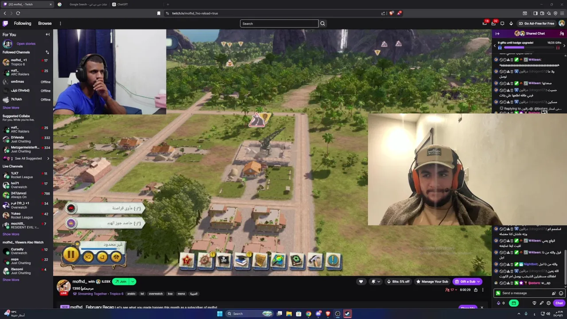Open the DiVenda channel in sidebar
567x319 pixels.
click(x=27, y=140)
